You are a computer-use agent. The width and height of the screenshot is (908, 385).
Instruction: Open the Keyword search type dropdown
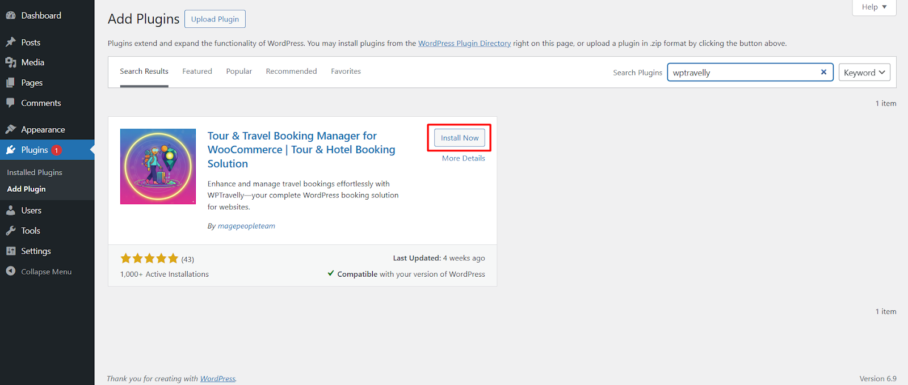click(864, 73)
